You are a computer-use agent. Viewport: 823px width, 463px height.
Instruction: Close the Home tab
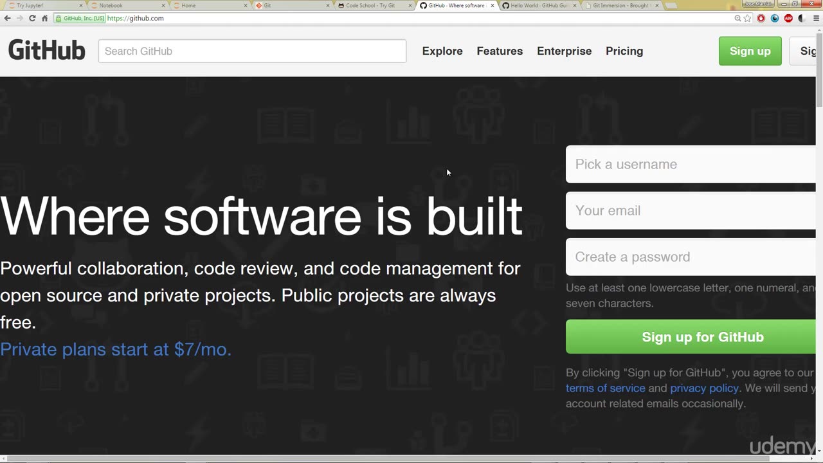click(x=246, y=5)
